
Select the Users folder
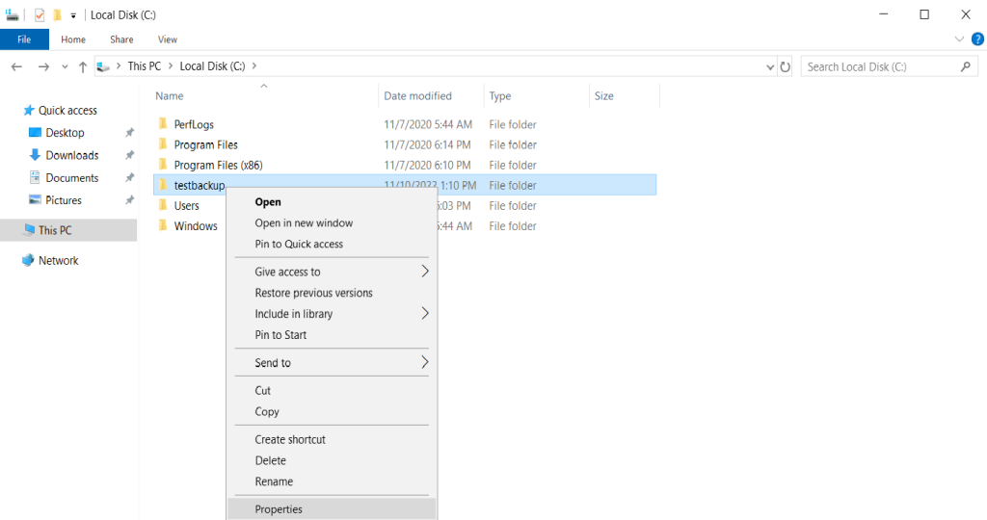(186, 206)
